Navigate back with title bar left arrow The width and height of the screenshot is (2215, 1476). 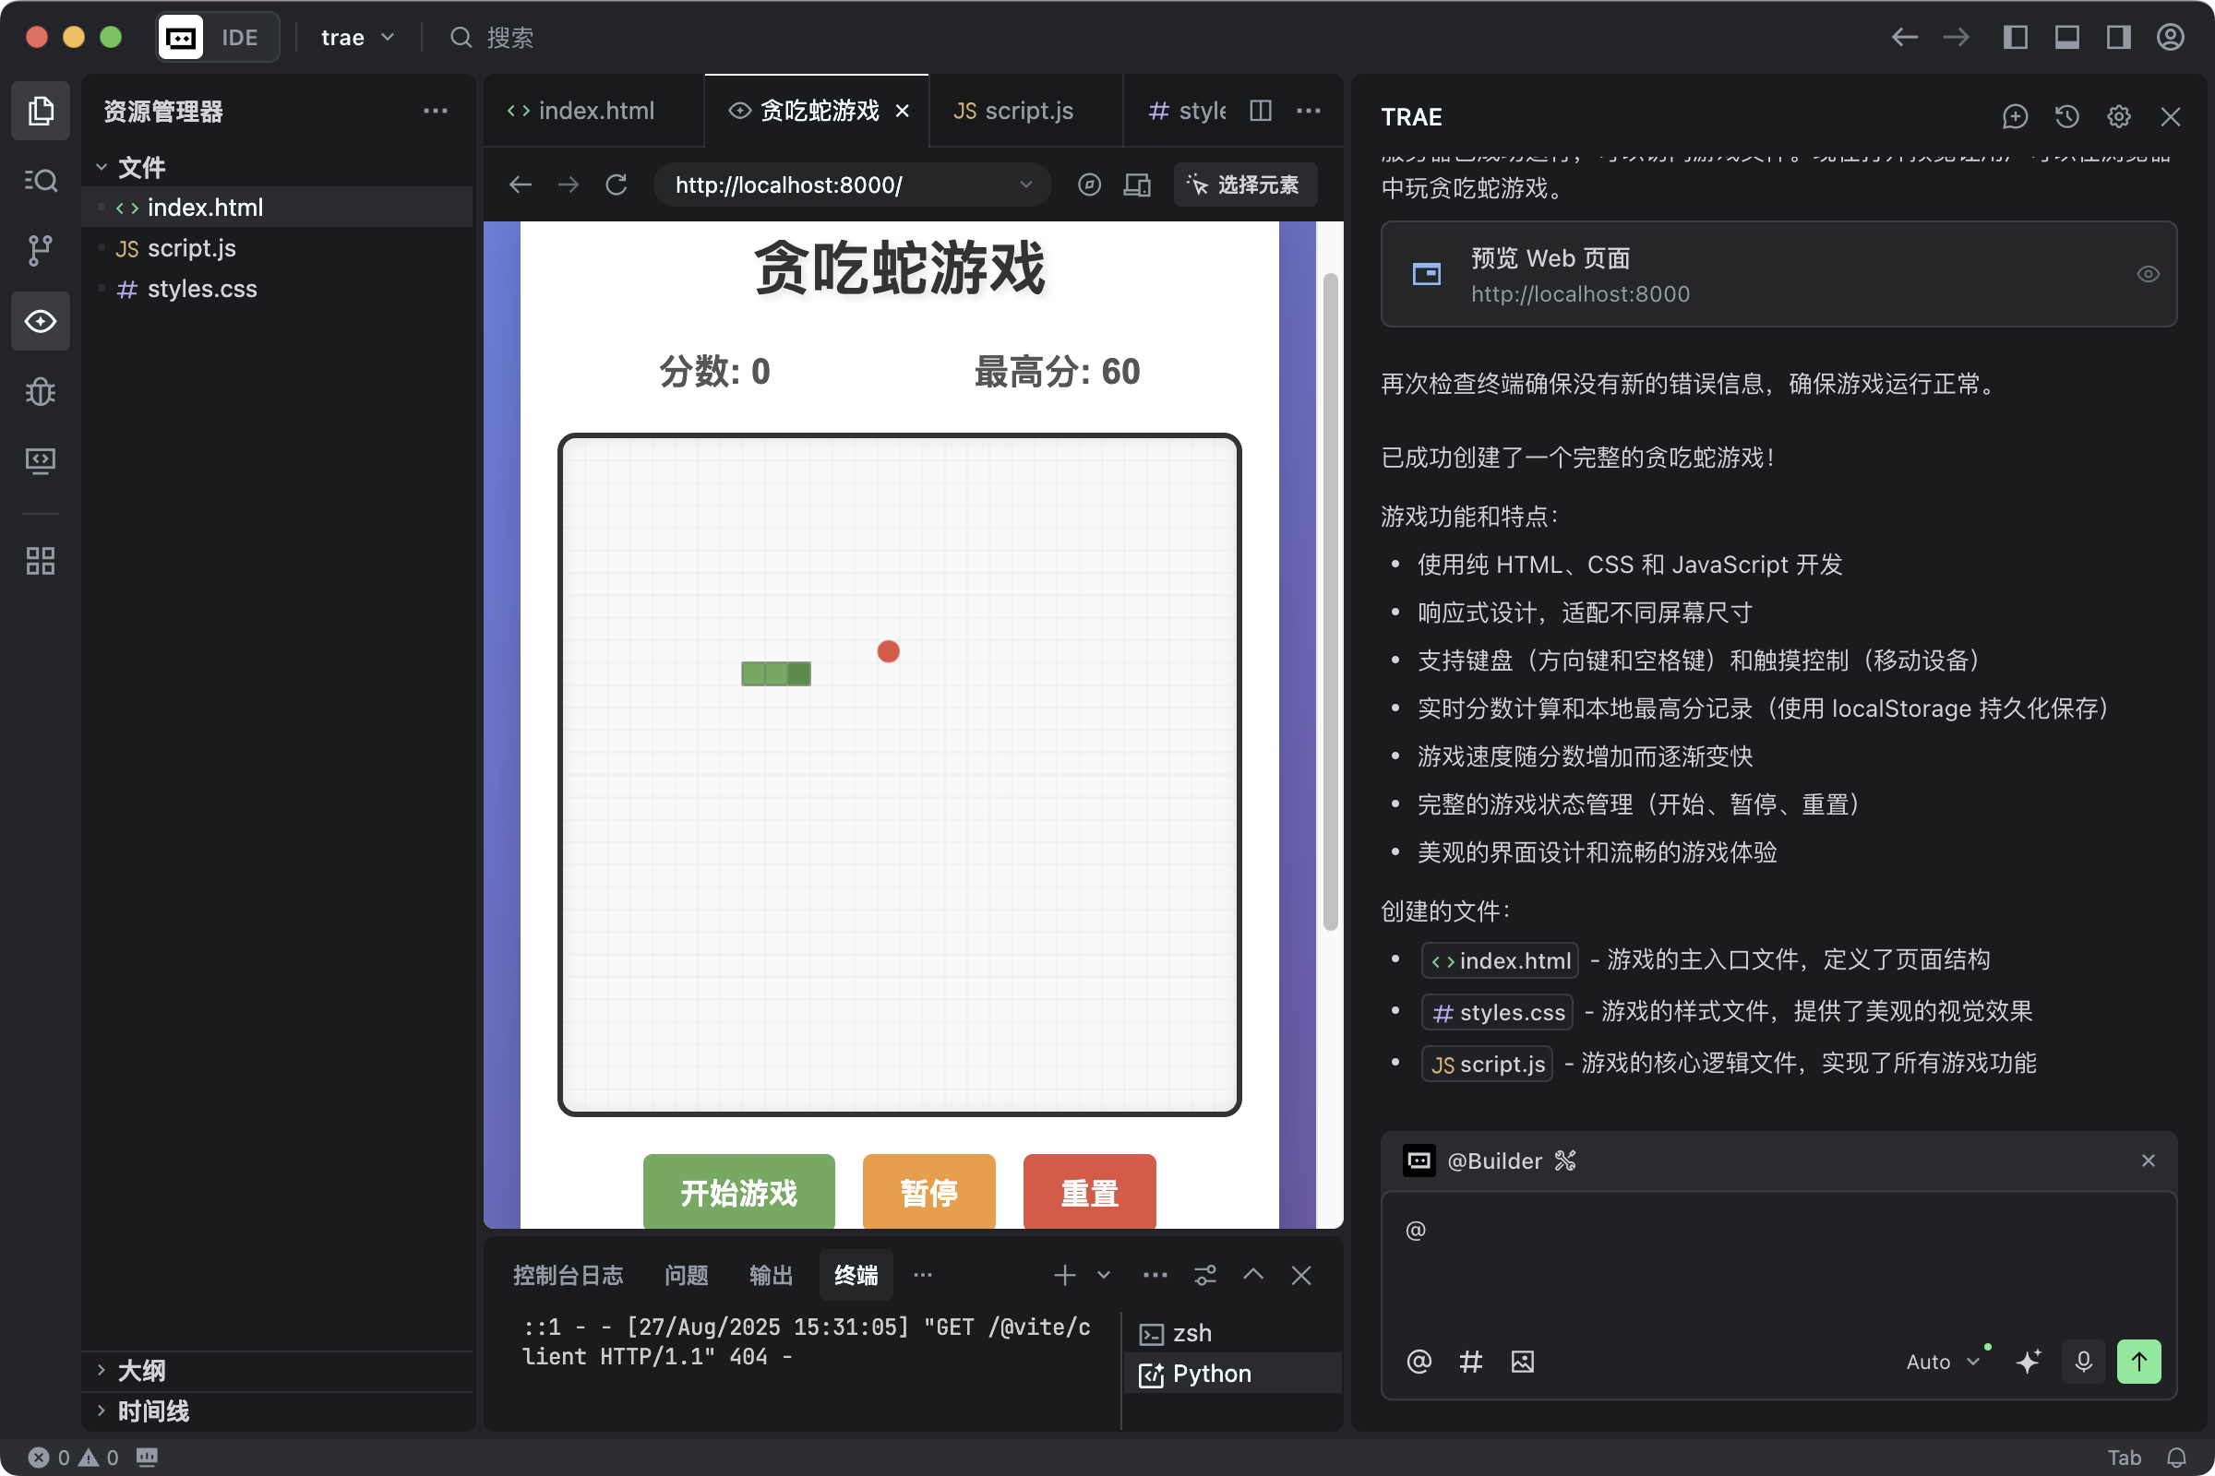tap(1904, 38)
